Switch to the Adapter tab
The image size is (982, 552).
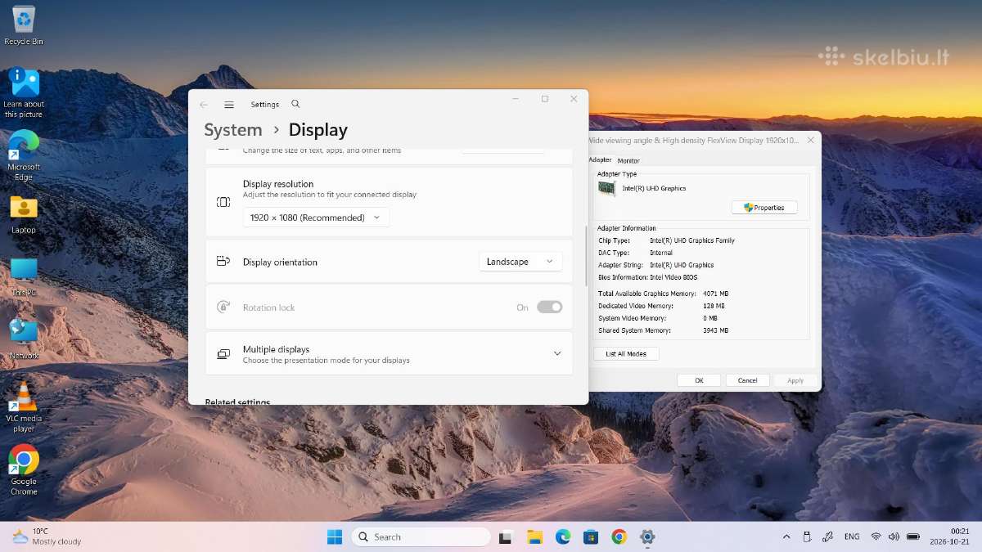600,160
